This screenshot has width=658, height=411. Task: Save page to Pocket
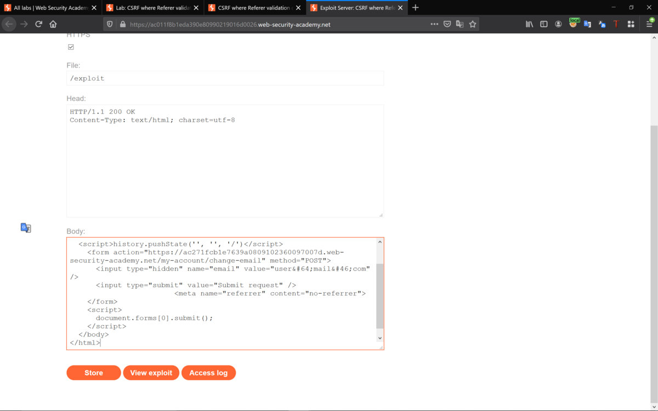pos(447,24)
